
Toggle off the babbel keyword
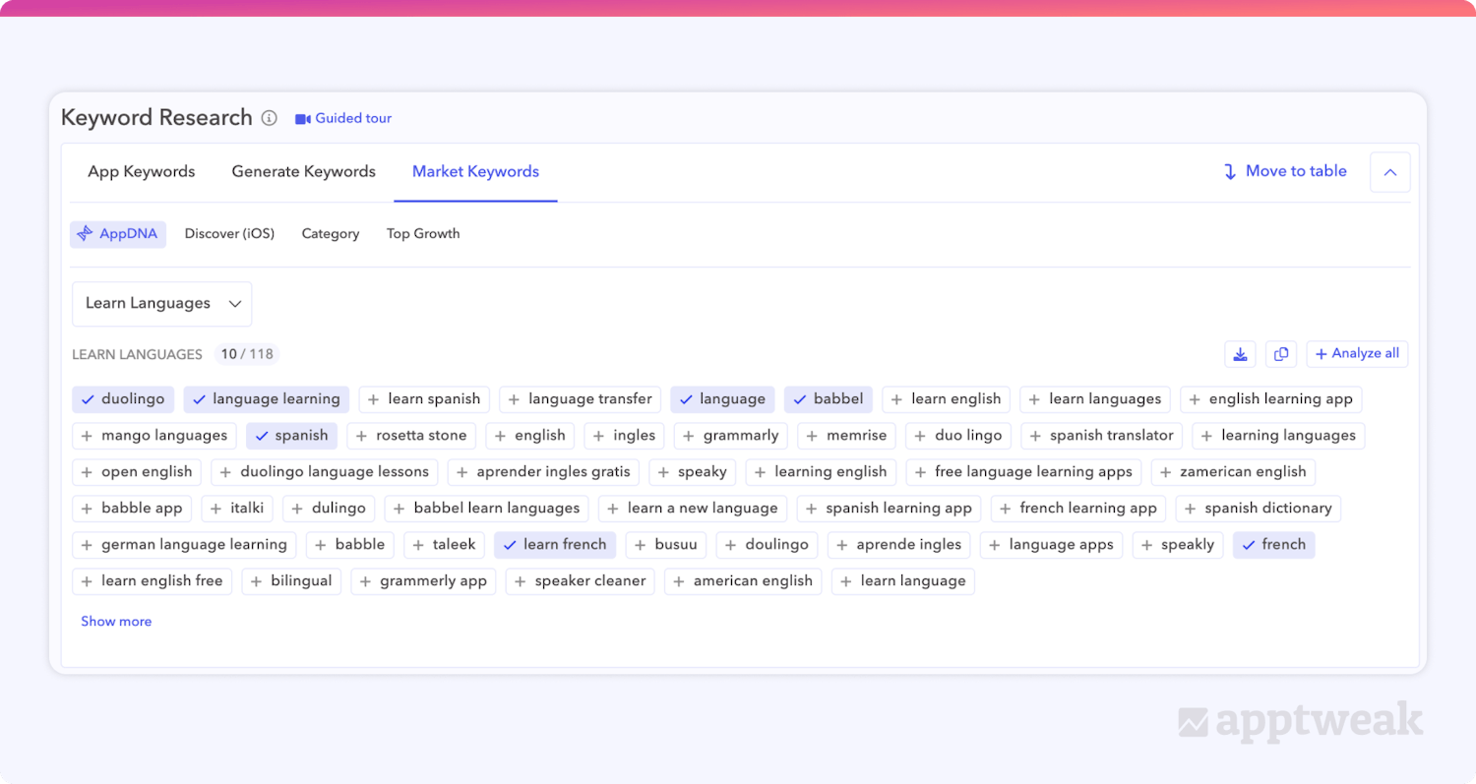point(828,398)
